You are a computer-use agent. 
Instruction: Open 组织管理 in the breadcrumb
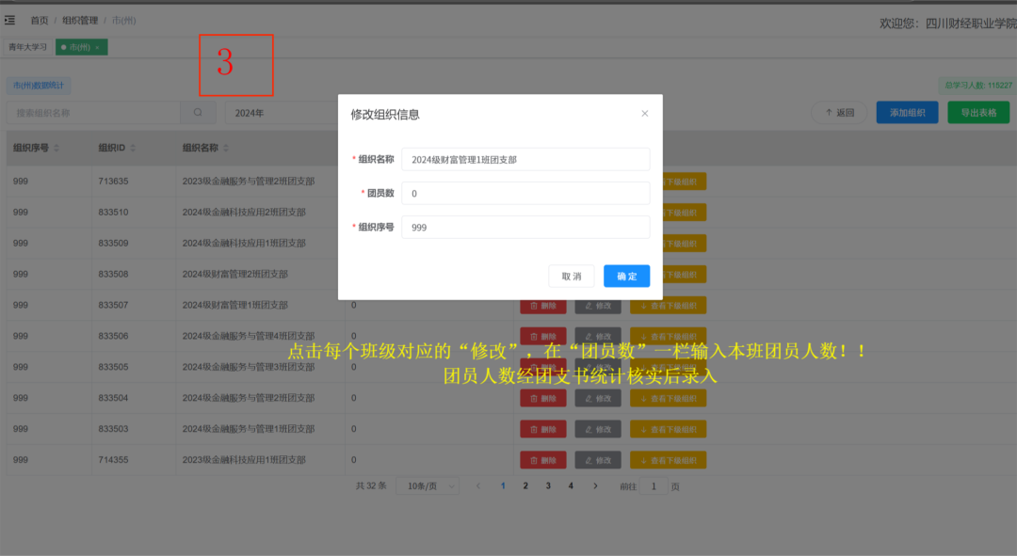click(x=80, y=20)
